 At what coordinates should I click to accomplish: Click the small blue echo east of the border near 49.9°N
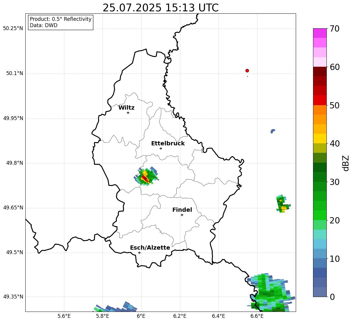[x=273, y=131]
